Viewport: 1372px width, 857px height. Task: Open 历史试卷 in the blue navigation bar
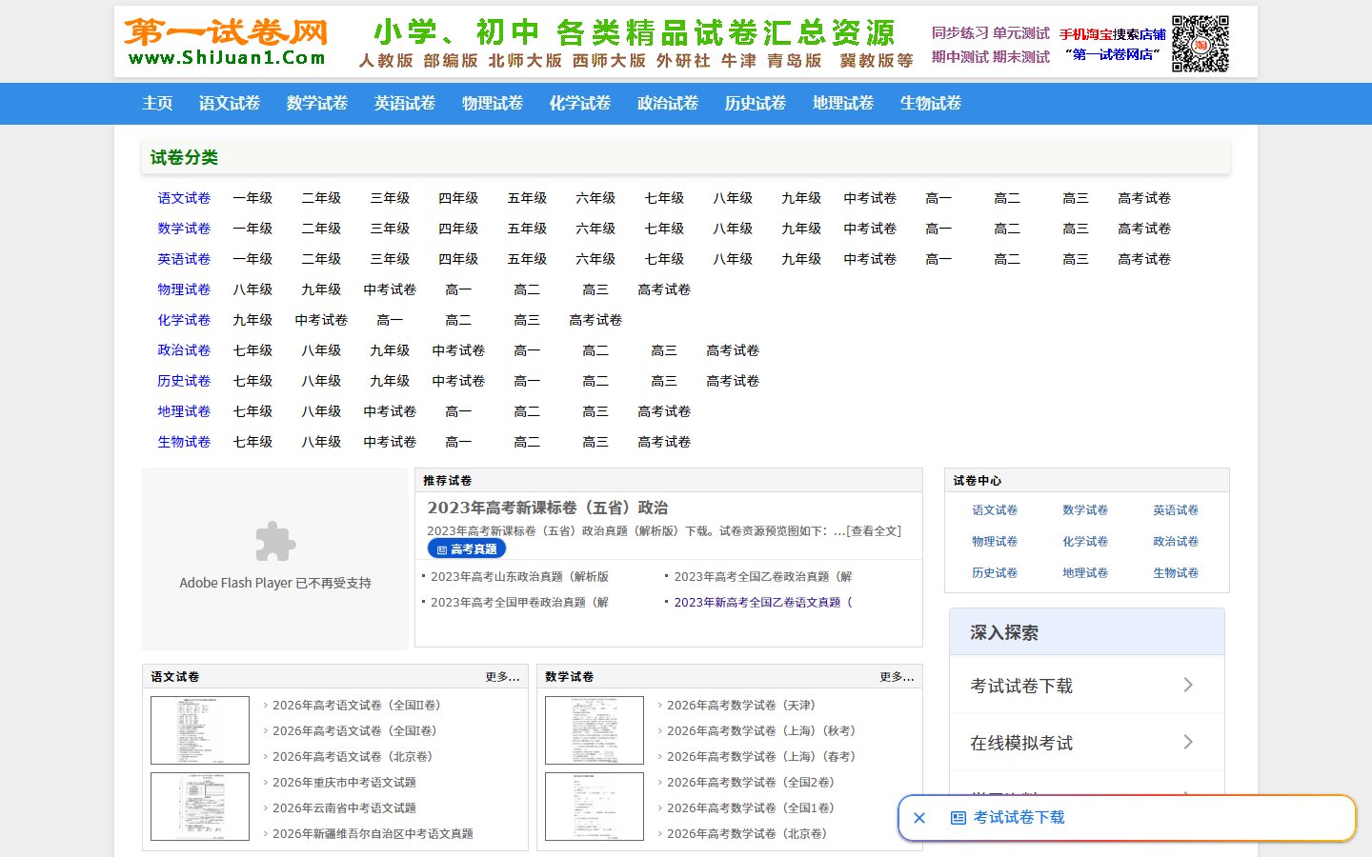756,103
